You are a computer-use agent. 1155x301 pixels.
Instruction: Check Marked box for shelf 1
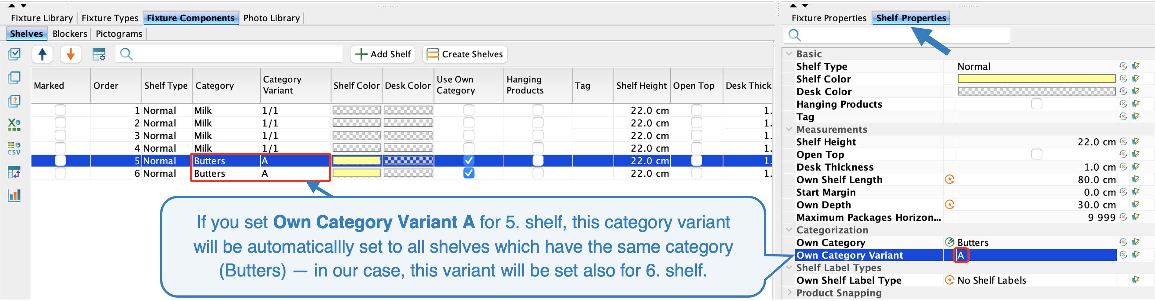[60, 110]
